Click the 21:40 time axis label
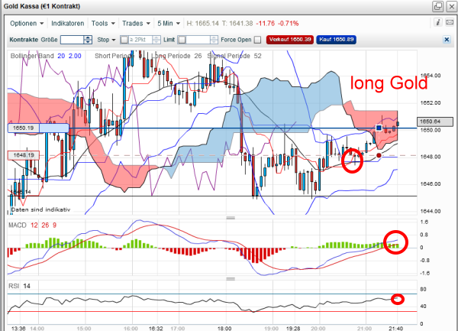Viewport: 458px width, 331px height. (x=395, y=329)
